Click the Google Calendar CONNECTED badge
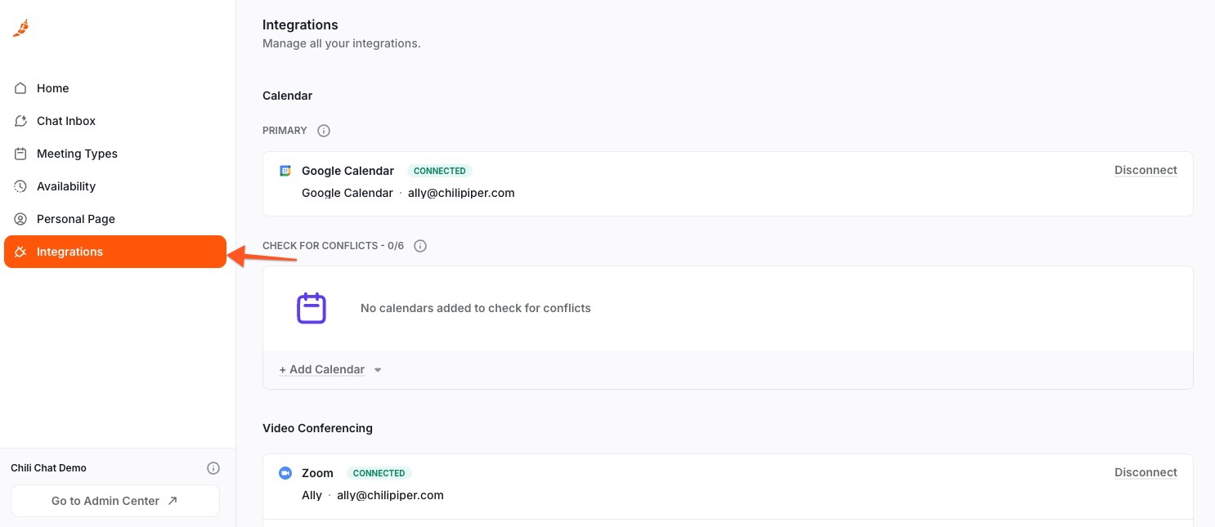The image size is (1215, 527). [440, 171]
